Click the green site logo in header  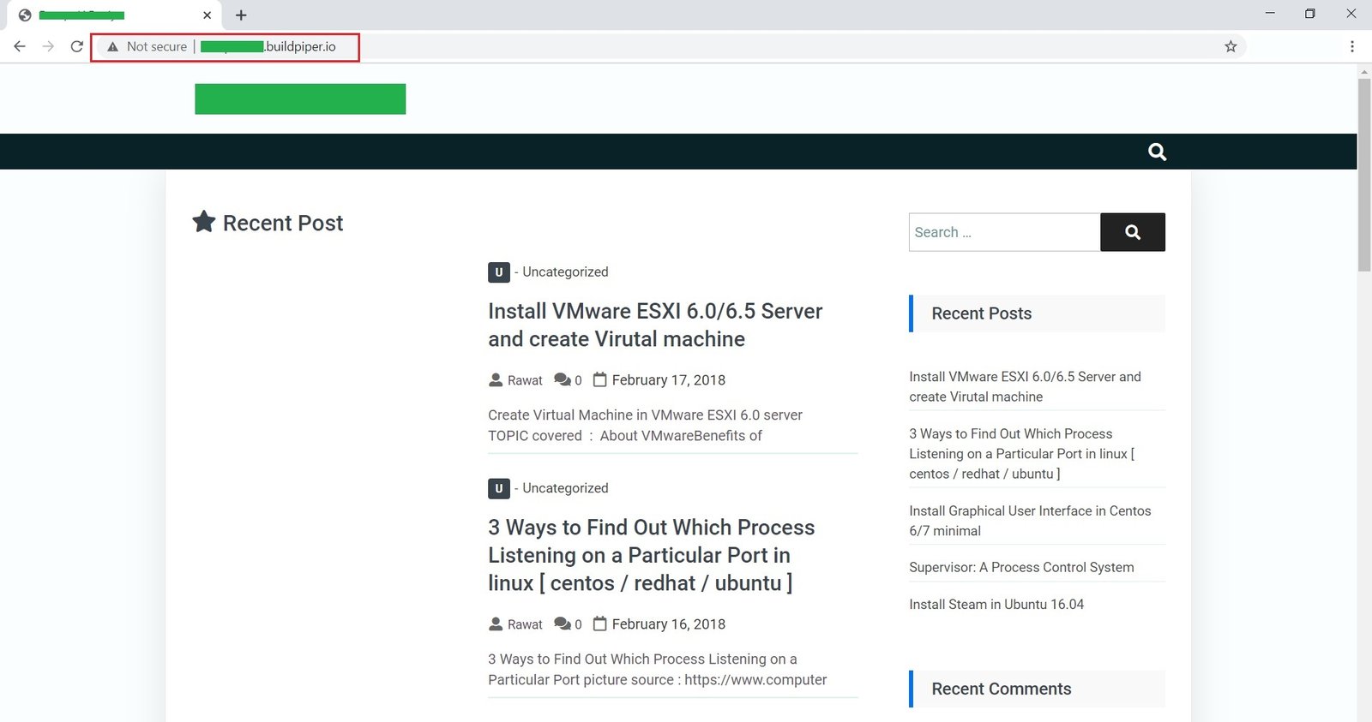[300, 98]
